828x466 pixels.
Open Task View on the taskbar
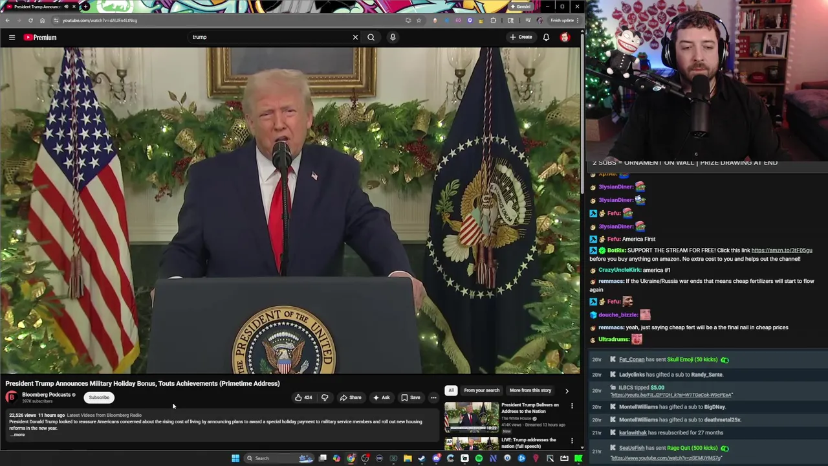tap(323, 458)
